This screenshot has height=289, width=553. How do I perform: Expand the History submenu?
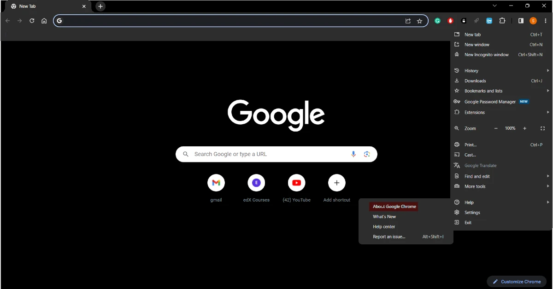click(501, 71)
